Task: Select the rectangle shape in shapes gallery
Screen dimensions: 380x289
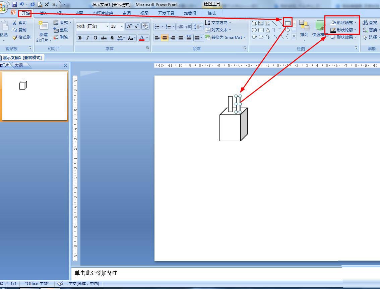Action: click(288, 23)
